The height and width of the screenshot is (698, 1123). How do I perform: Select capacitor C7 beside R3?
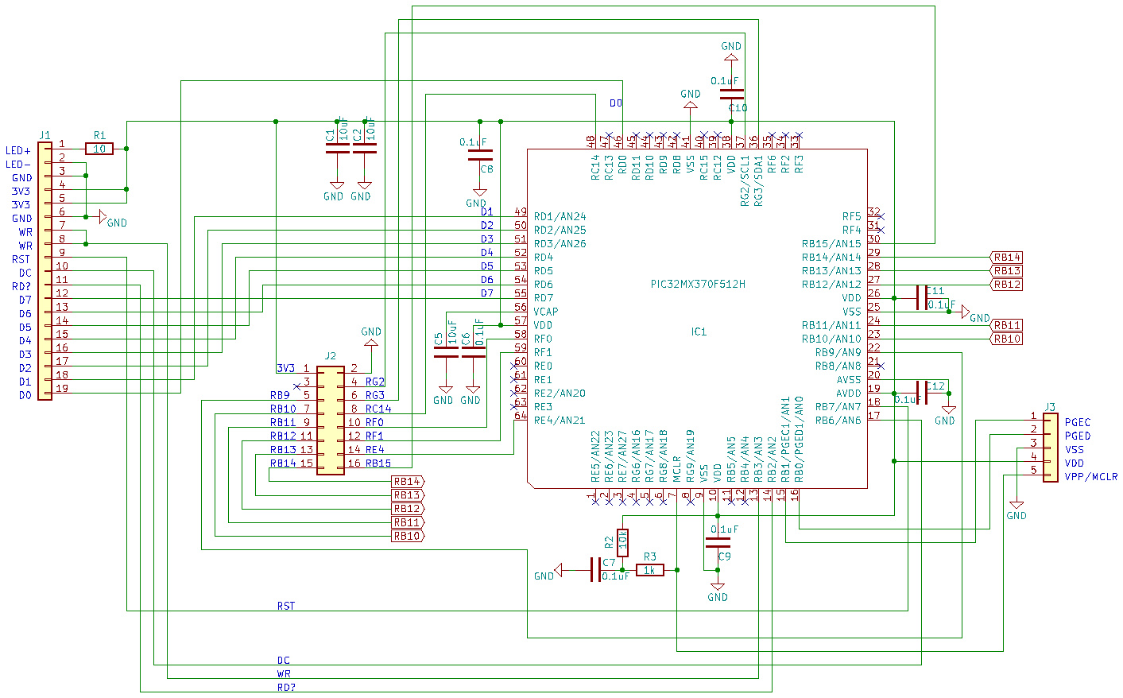click(594, 570)
